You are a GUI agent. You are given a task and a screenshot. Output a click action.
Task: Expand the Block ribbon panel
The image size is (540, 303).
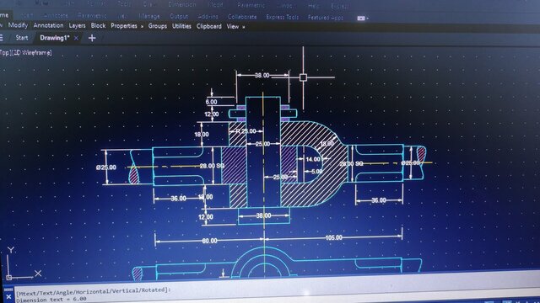click(x=98, y=26)
